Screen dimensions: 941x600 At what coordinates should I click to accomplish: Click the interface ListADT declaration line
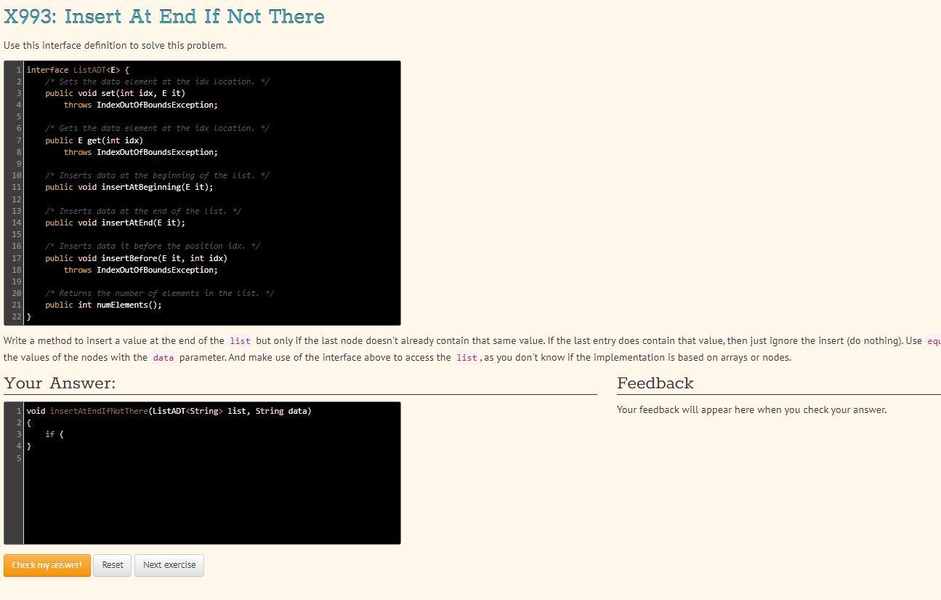[x=76, y=69]
